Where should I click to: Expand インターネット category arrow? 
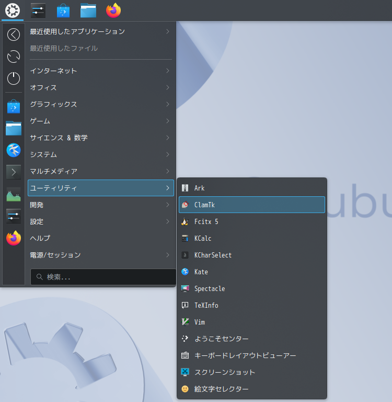click(168, 71)
